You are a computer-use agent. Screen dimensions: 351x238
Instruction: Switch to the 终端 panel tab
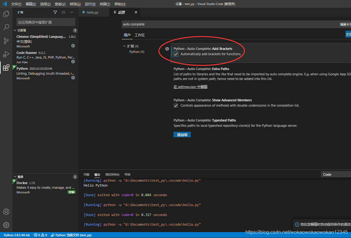[127, 174]
